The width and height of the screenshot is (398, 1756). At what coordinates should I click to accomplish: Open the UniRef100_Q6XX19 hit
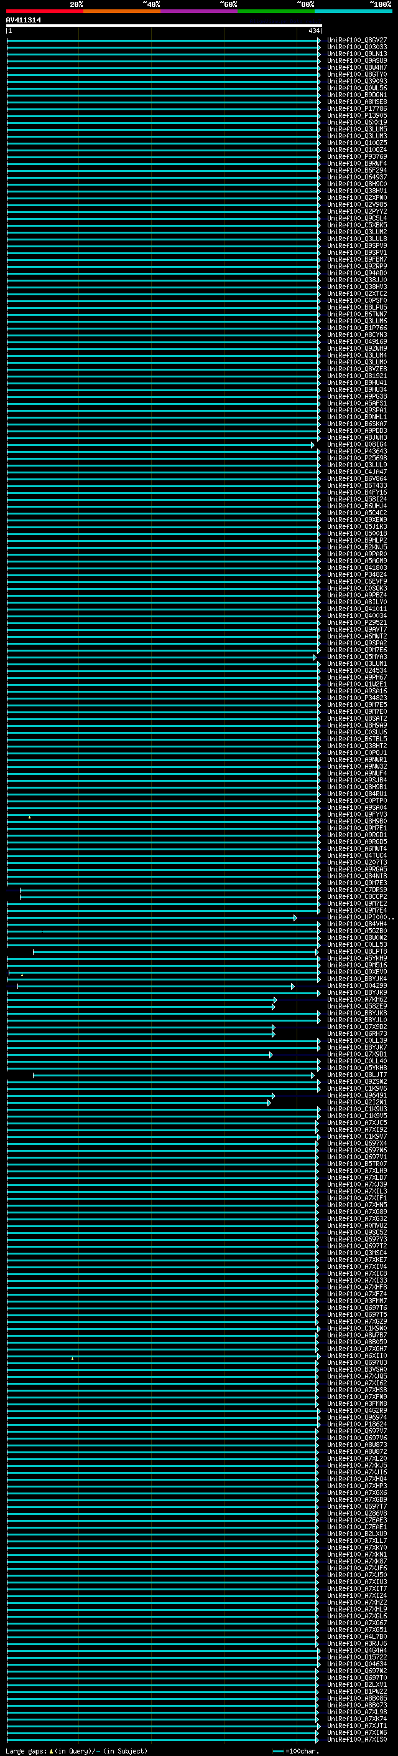pos(357,122)
